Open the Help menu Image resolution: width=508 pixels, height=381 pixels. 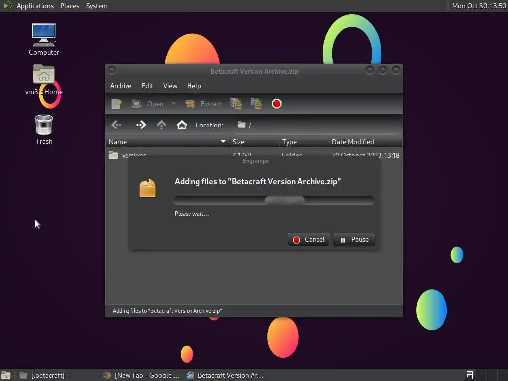(x=194, y=86)
